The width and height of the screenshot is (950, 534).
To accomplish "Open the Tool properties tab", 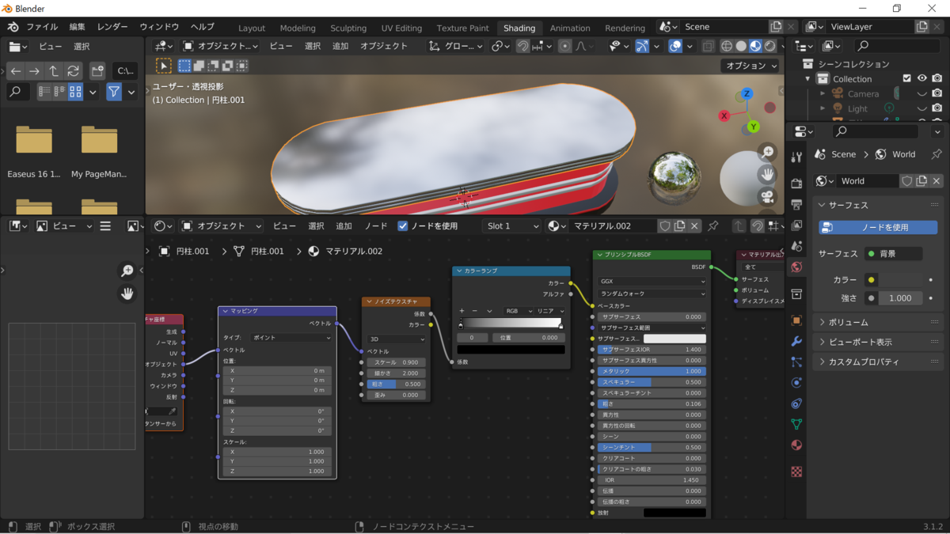I will click(796, 157).
